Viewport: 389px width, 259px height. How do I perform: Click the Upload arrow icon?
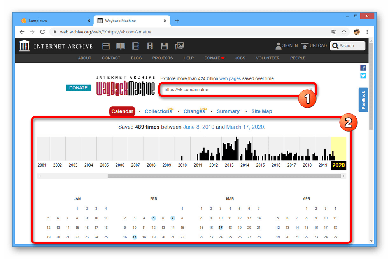click(305, 46)
